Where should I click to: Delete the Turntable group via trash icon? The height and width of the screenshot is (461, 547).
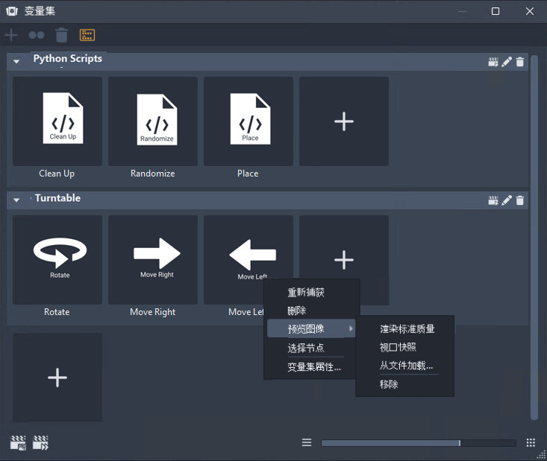pos(520,200)
